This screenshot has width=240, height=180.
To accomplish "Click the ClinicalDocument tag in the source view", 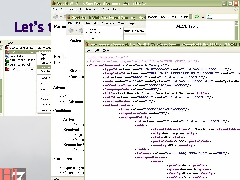I will point(104,65).
